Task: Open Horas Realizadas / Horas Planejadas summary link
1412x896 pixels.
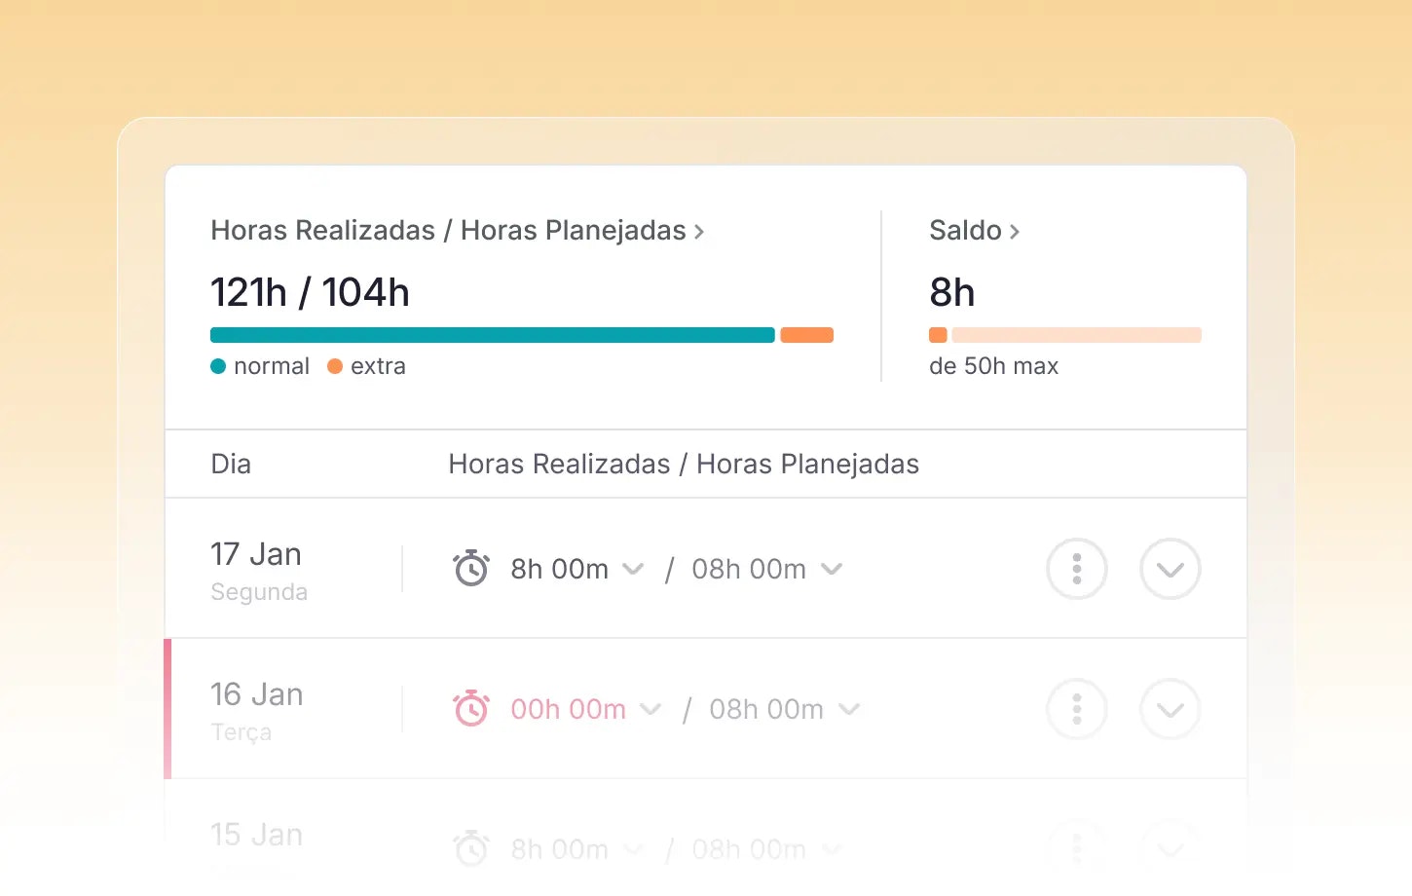Action: tap(448, 231)
